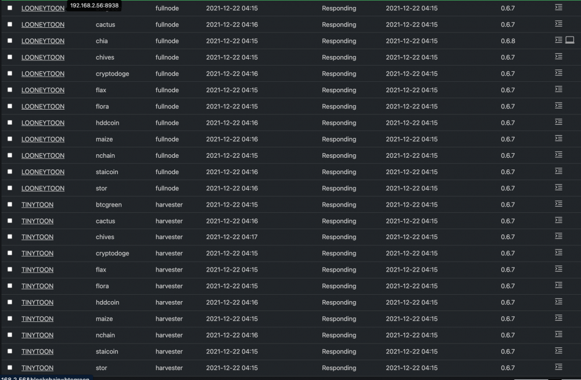
Task: Open log icon for LOONEYTOON chia row
Action: coord(558,40)
